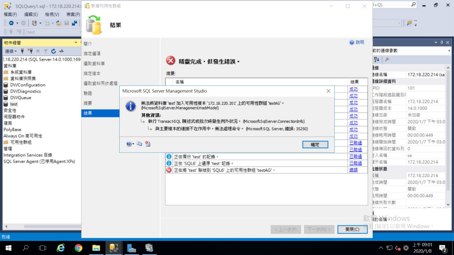Select the 系統資料庫 folder in the tree
This screenshot has height=255, width=454.
click(21, 72)
